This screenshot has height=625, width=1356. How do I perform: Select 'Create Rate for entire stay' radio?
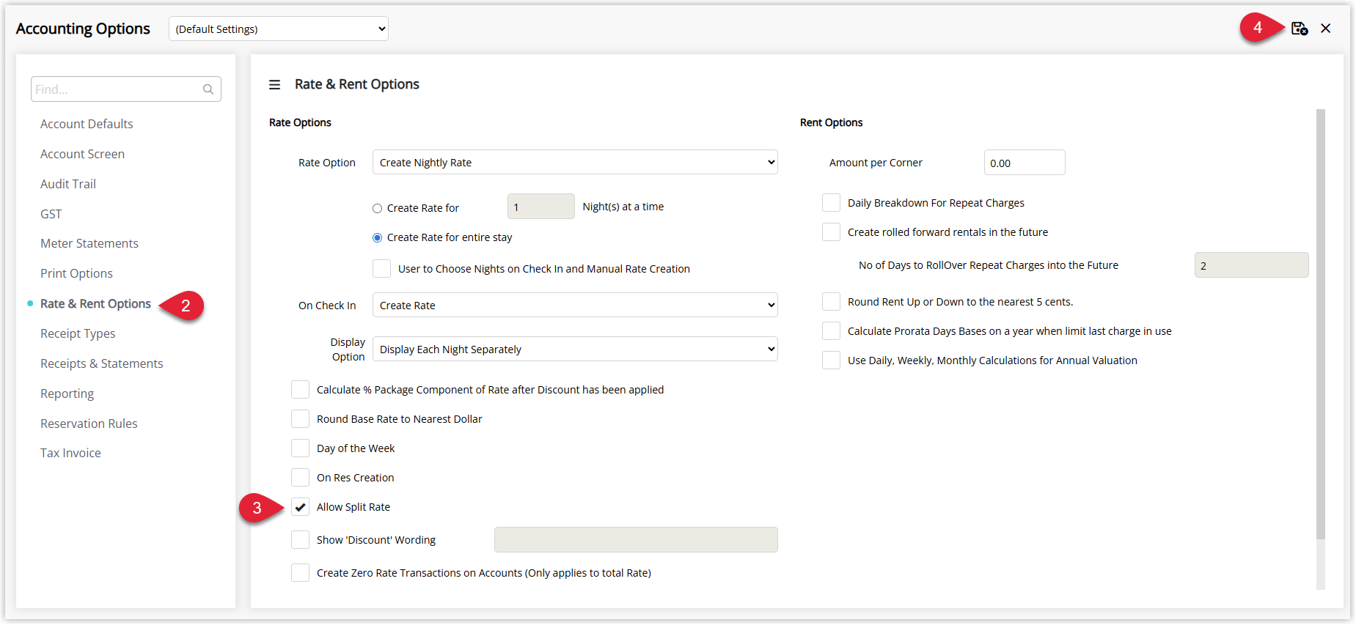pyautogui.click(x=377, y=238)
